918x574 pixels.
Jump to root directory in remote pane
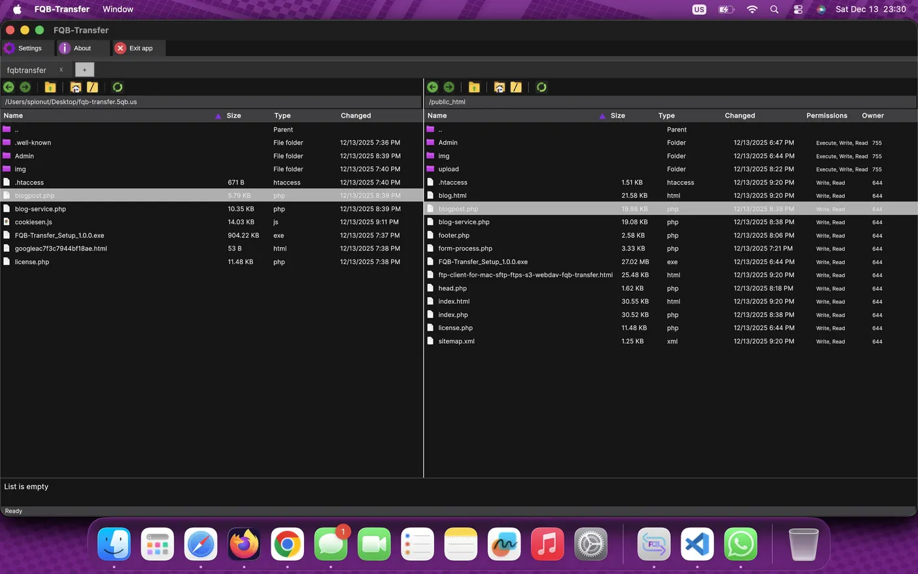(x=516, y=87)
